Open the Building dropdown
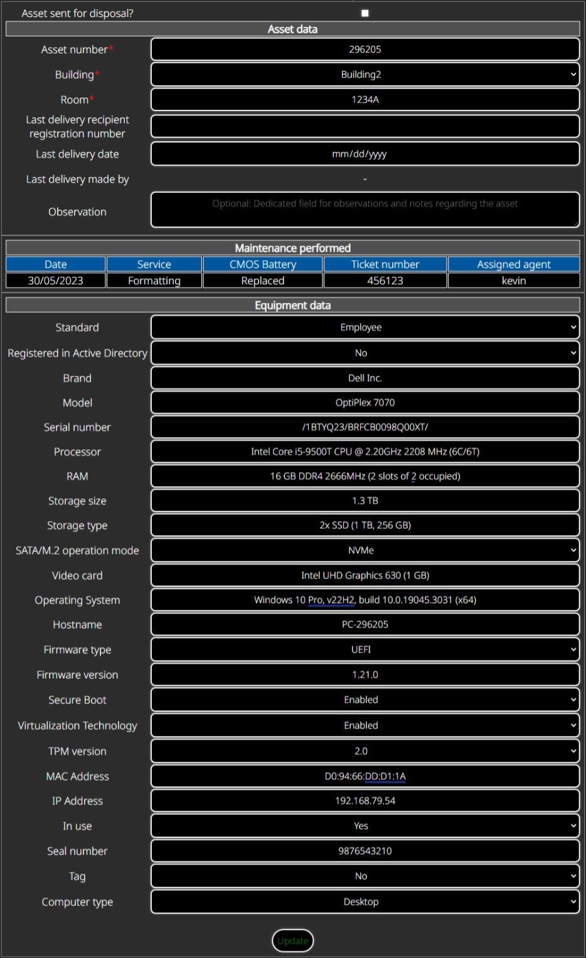Image resolution: width=586 pixels, height=958 pixels. (x=365, y=74)
